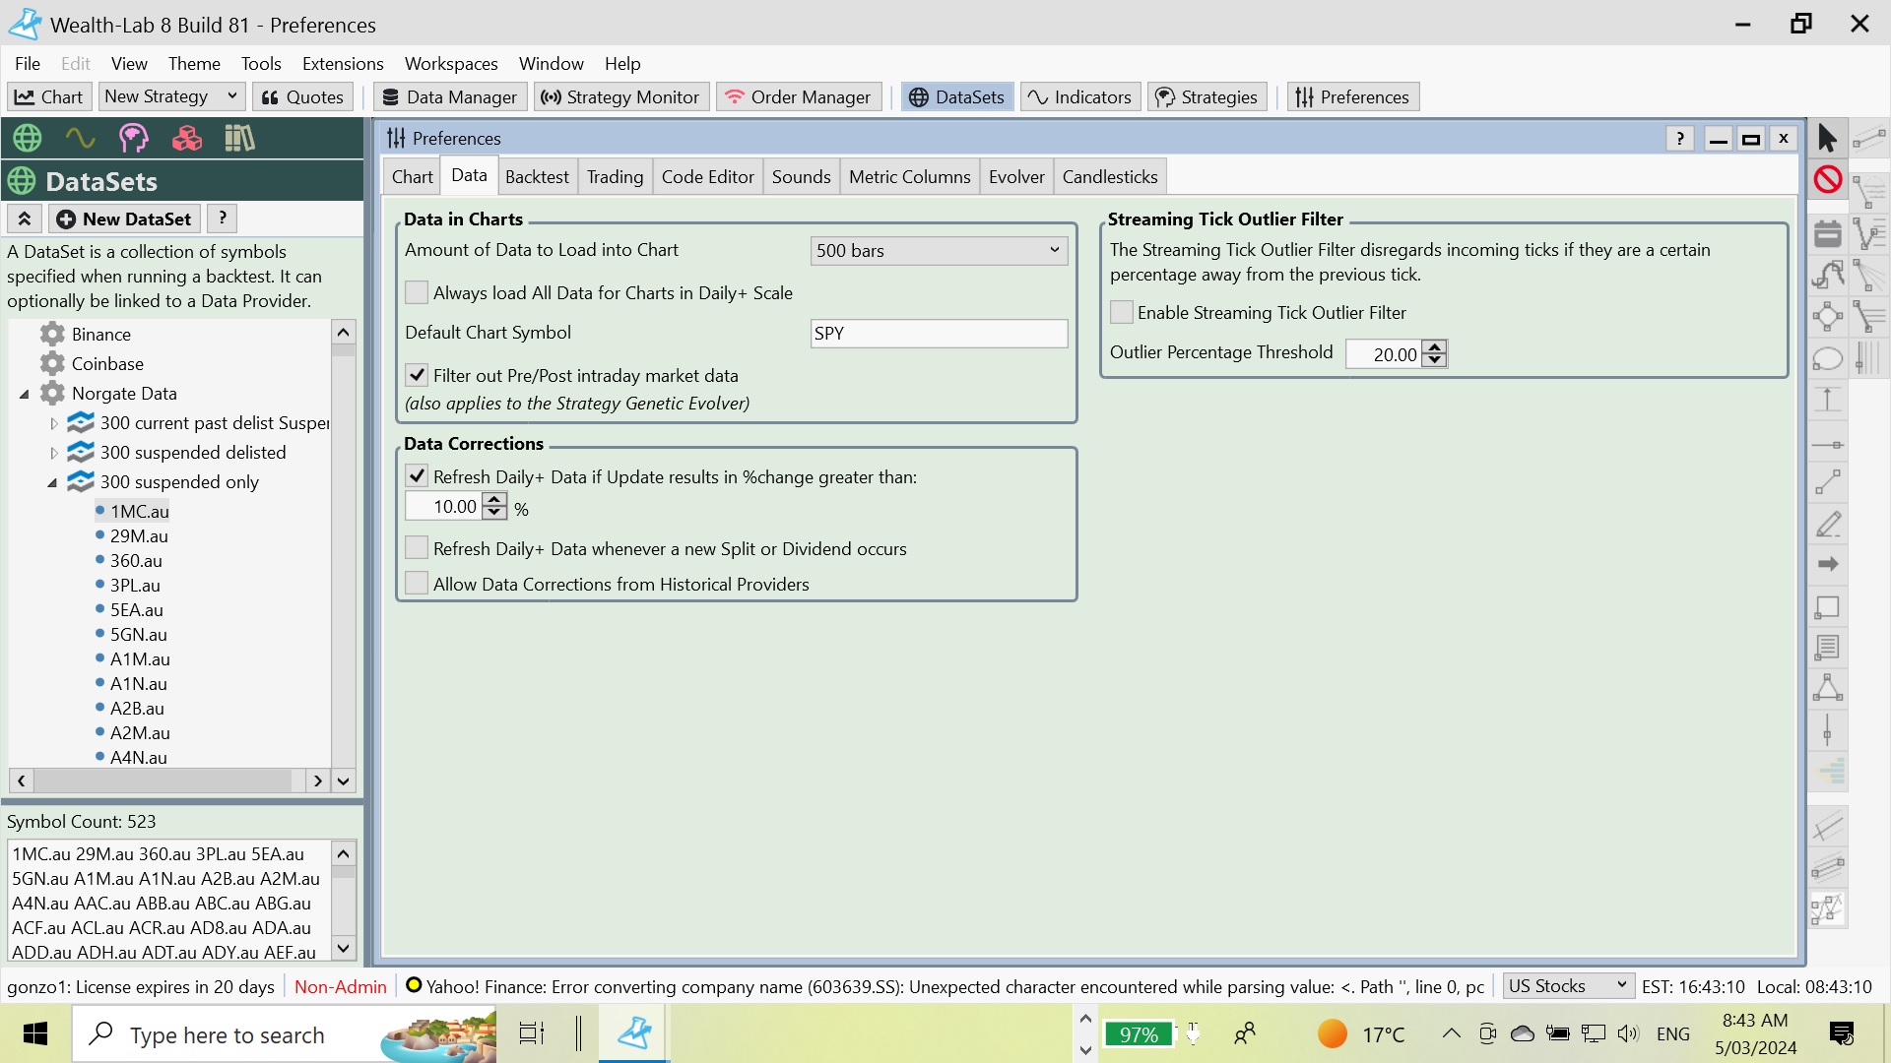Click the Windows Start button
The image size is (1891, 1063).
coord(35,1033)
